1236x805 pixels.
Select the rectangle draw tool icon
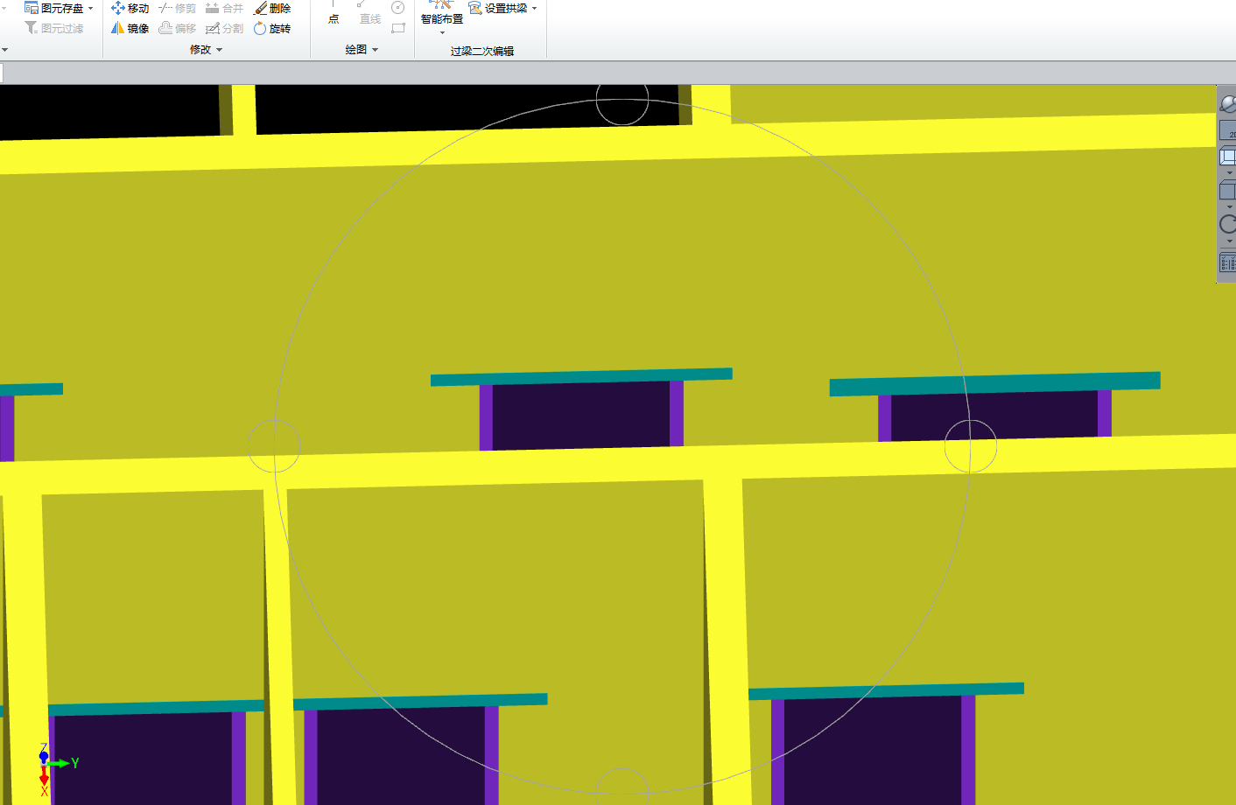[398, 28]
